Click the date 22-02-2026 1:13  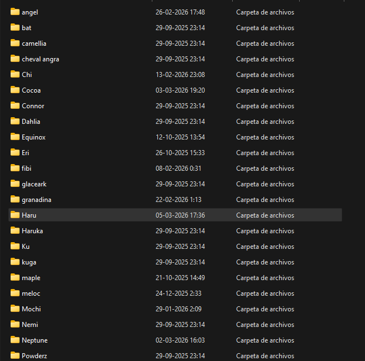[178, 199]
